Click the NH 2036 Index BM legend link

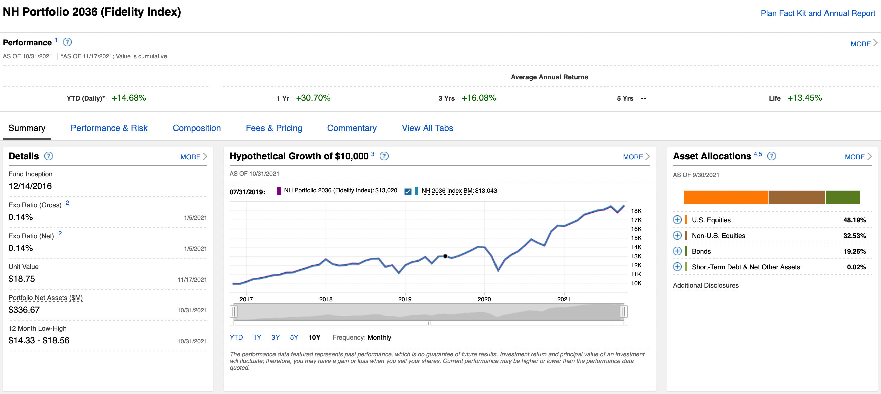447,191
